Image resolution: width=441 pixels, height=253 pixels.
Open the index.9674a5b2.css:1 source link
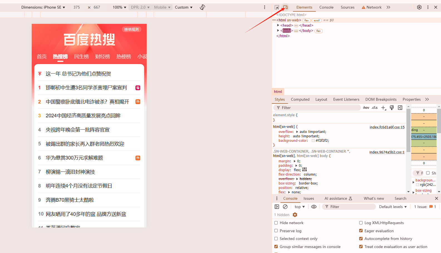(x=387, y=152)
